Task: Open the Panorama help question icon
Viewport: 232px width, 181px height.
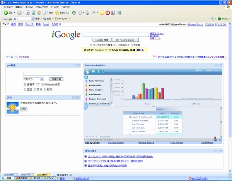Action: pos(220,140)
